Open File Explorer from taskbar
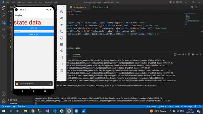 point(25,111)
